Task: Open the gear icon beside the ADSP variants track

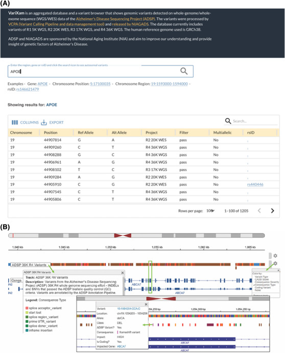Action: coord(275,263)
